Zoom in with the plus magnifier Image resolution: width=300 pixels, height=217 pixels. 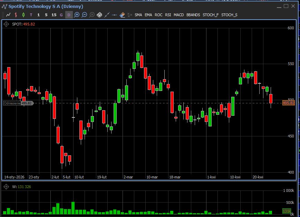[77, 15]
